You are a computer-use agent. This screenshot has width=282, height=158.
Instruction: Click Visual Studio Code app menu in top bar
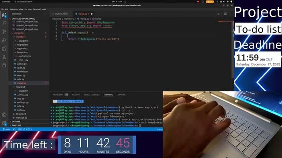[23, 2]
